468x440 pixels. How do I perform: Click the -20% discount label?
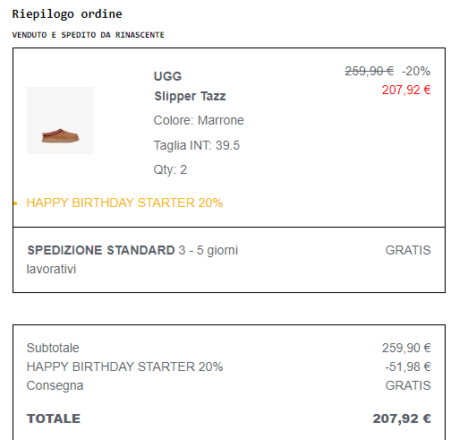click(416, 71)
